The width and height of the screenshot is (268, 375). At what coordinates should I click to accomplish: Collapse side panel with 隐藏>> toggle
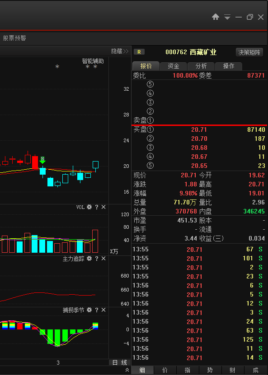click(x=120, y=51)
